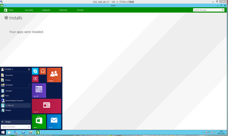This screenshot has width=228, height=136.
Task: Open the Store tile in Start menu
Action: (39, 121)
